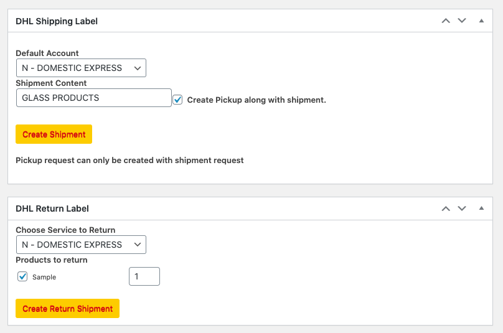Move DHL Return Label panel up

[446, 209]
